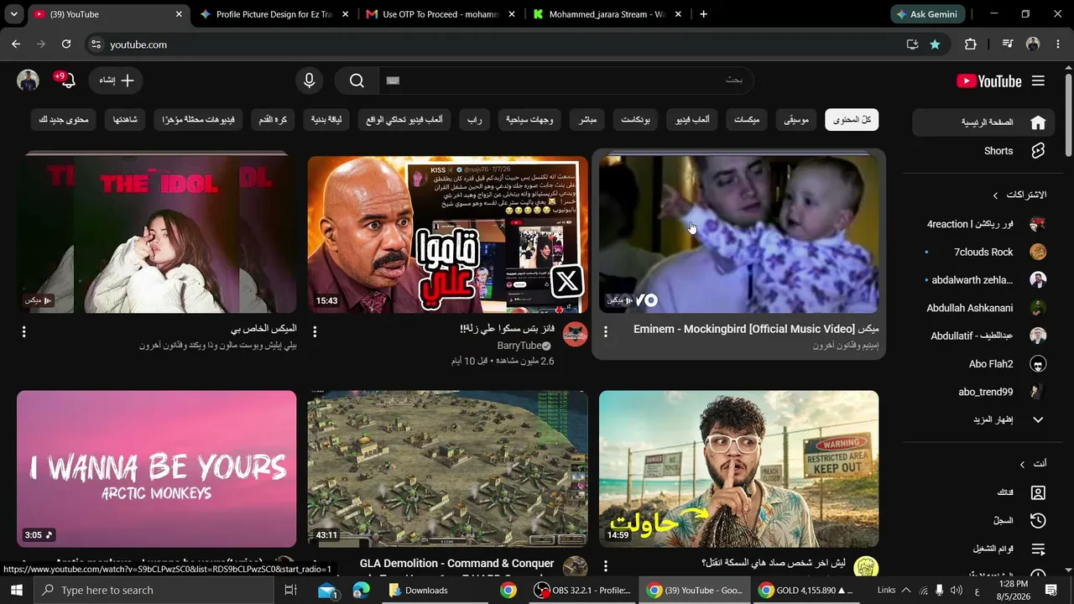Viewport: 1074px width, 604px height.
Task: Open The Idol mix thumbnail
Action: click(x=157, y=234)
